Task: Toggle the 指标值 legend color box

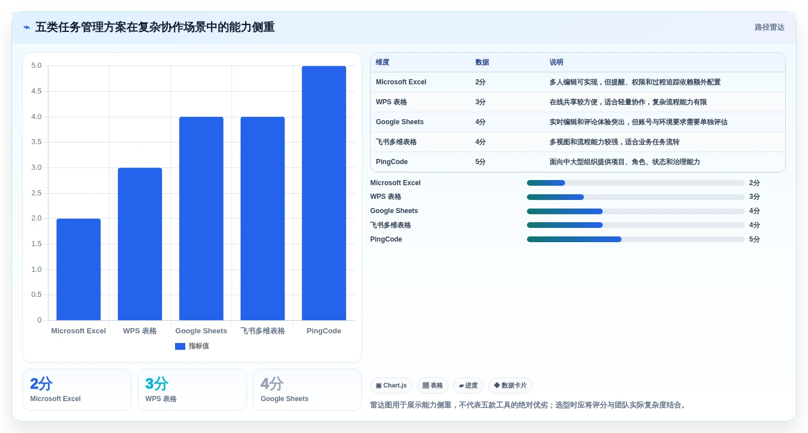Action: coord(180,346)
